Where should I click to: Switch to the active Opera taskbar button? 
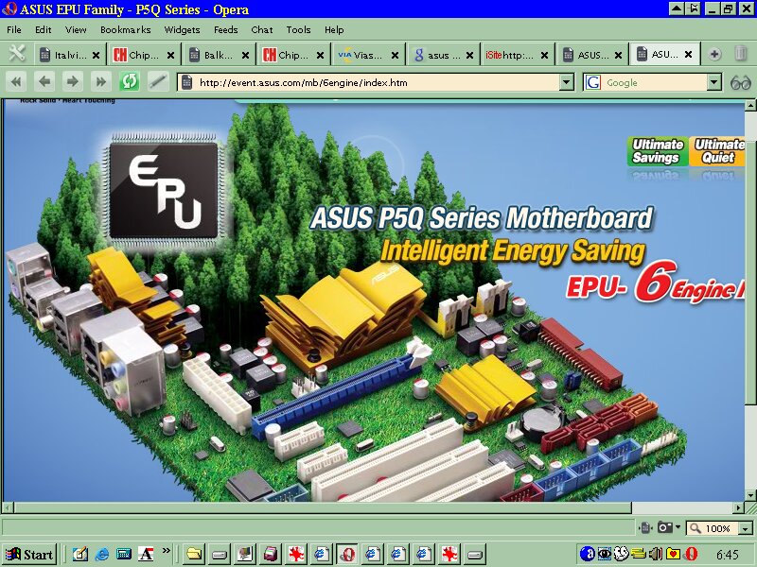pyautogui.click(x=347, y=554)
